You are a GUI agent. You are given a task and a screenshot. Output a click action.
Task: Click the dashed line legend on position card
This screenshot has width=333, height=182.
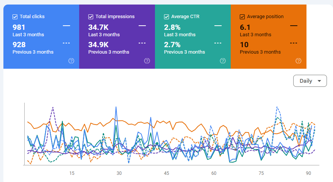pos(294,43)
